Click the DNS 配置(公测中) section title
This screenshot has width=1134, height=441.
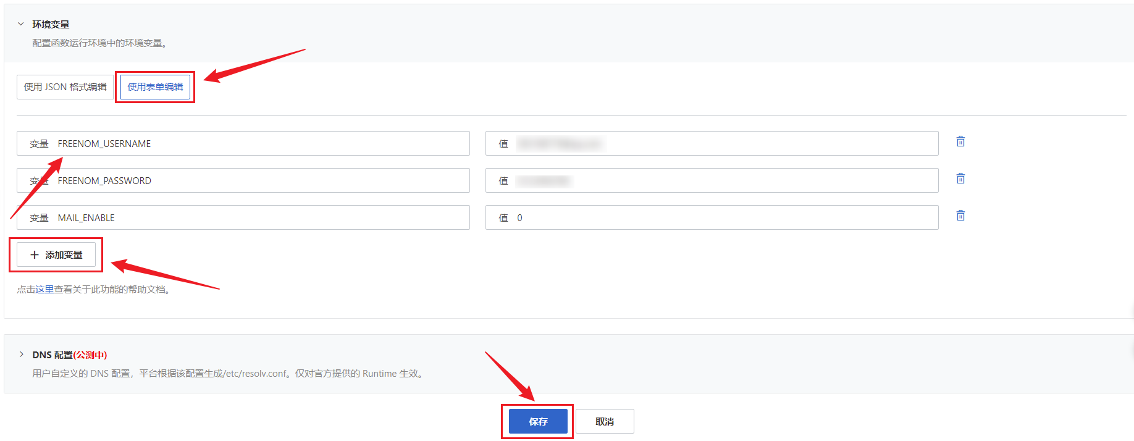tap(70, 355)
